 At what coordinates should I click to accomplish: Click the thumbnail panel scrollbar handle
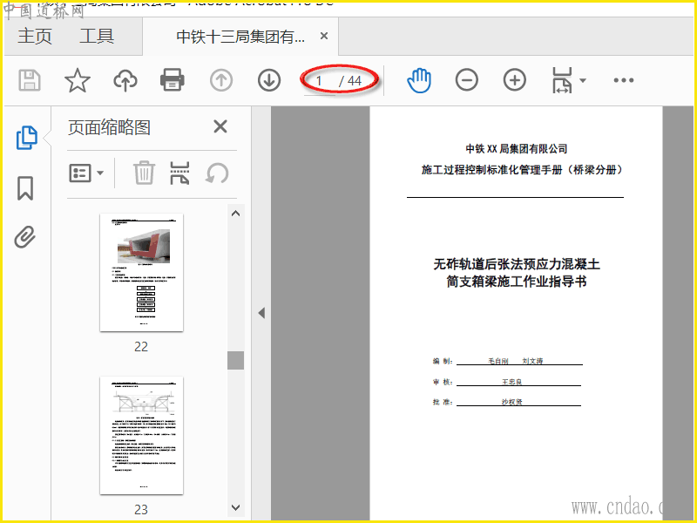click(x=235, y=360)
